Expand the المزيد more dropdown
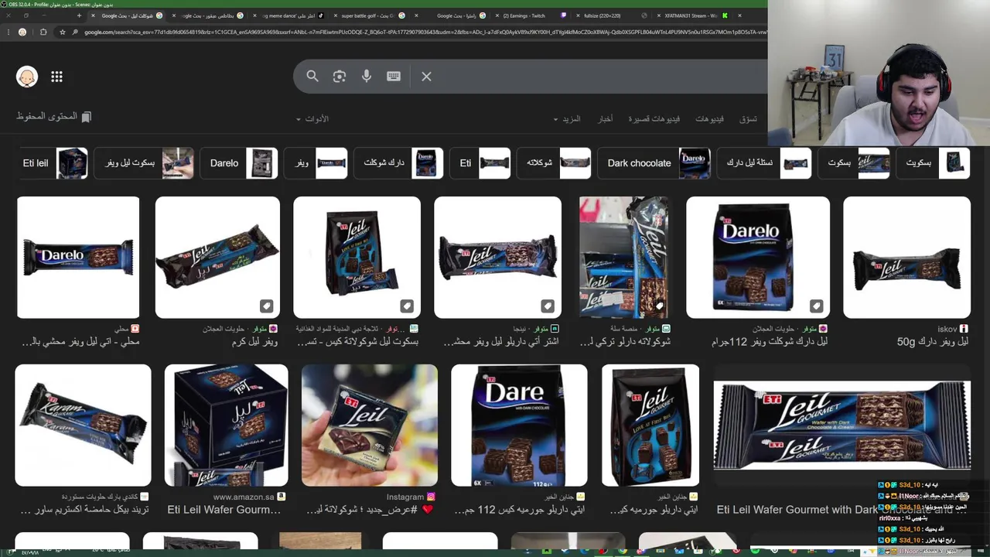 pos(567,119)
